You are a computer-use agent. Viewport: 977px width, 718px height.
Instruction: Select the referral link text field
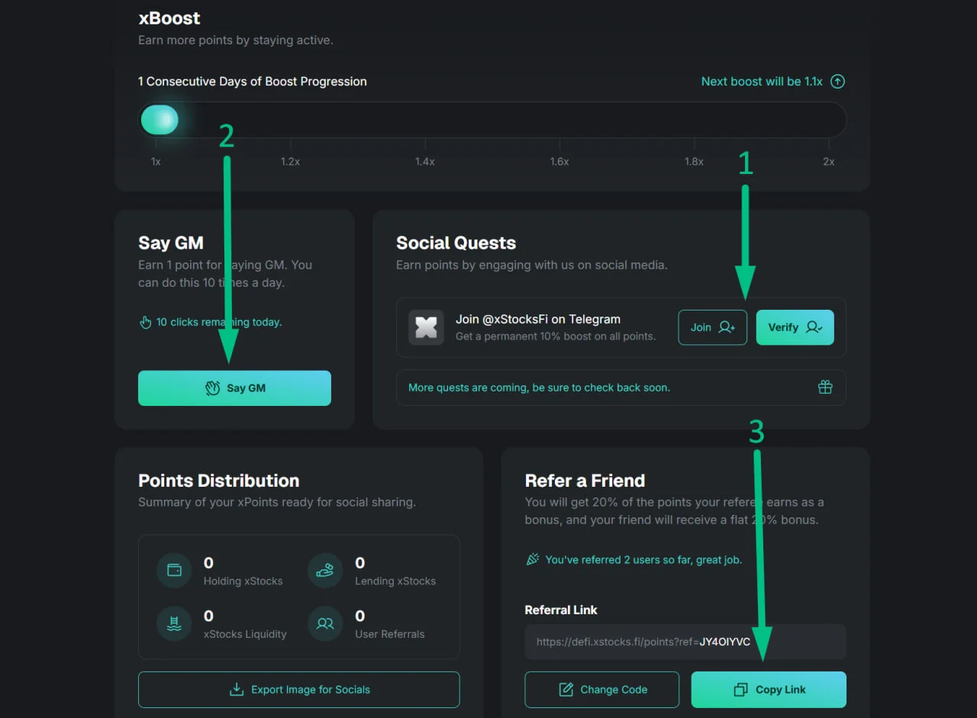[x=685, y=642]
